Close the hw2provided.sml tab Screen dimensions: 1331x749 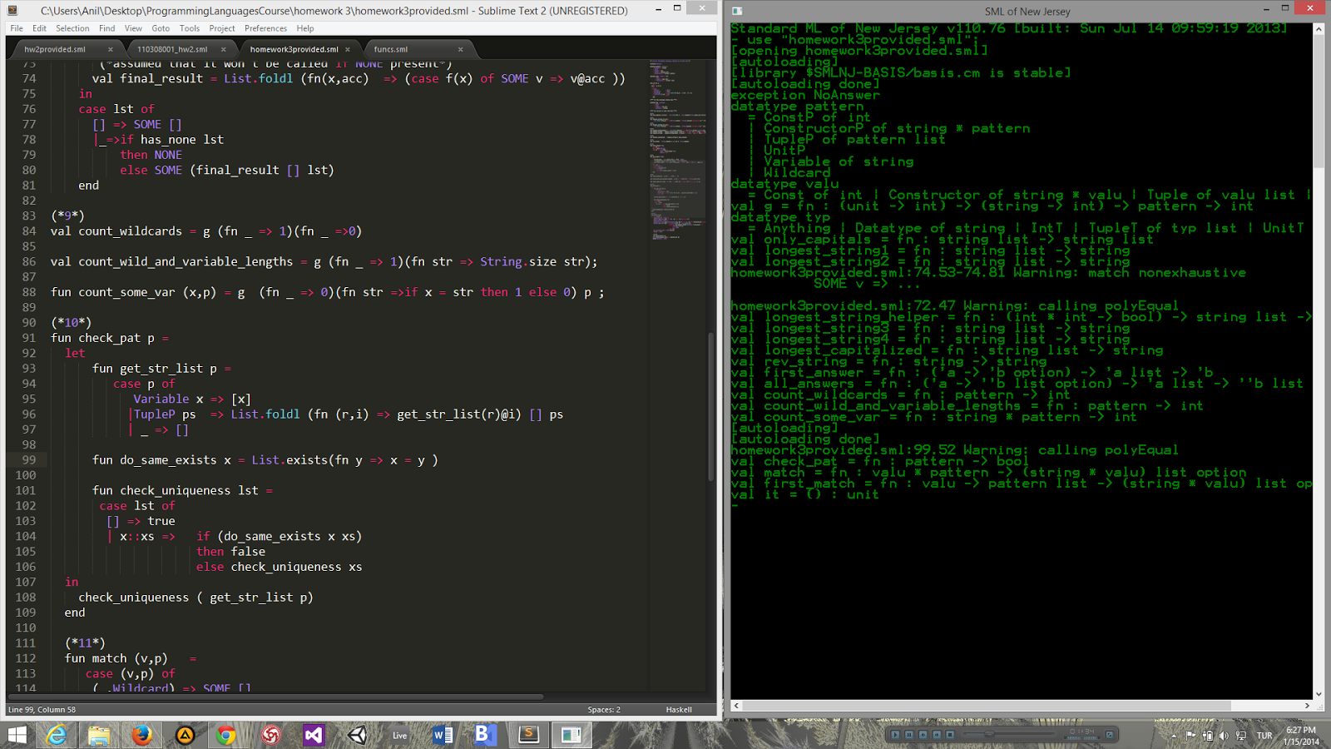pyautogui.click(x=111, y=49)
